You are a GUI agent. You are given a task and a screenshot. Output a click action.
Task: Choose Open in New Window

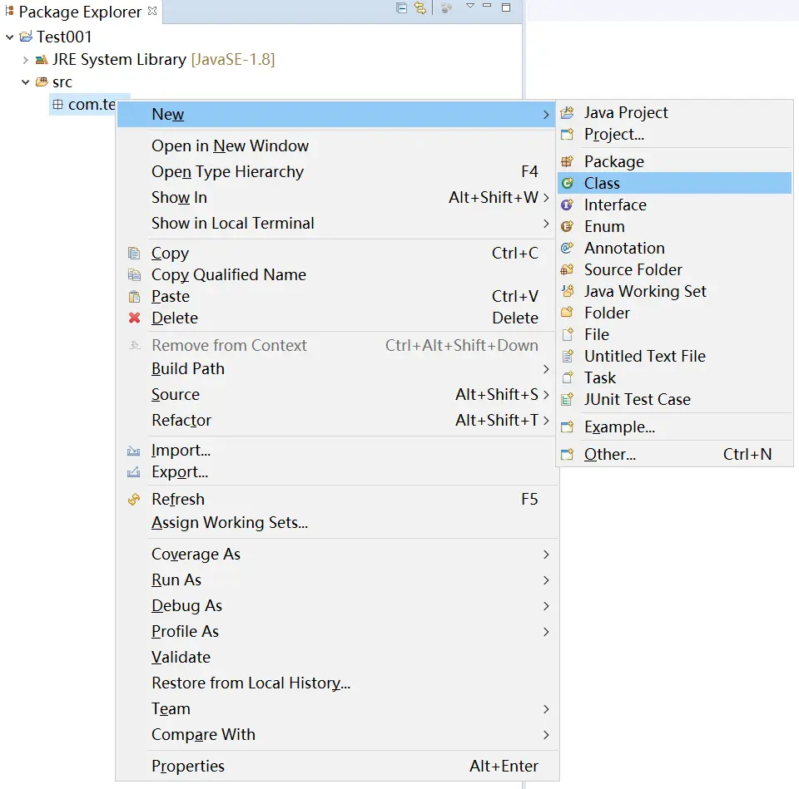336,146
